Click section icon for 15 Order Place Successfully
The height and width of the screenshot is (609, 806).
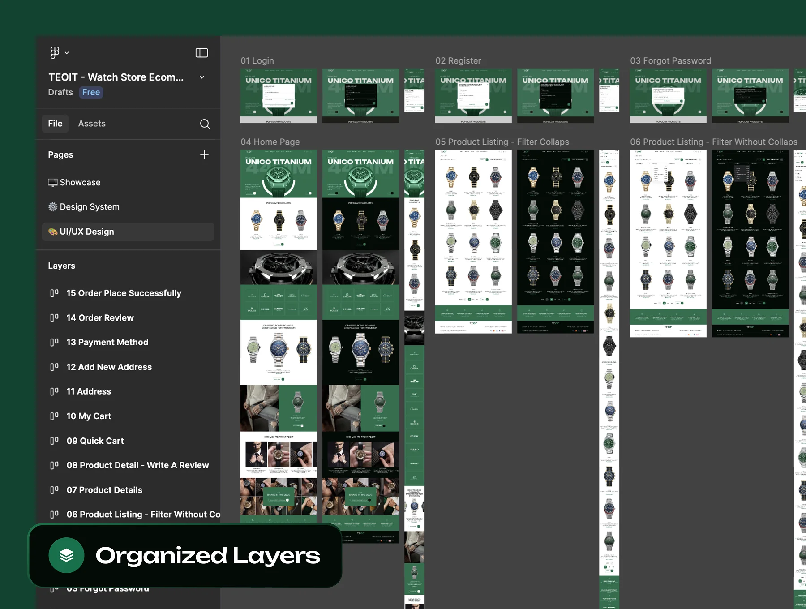tap(54, 293)
